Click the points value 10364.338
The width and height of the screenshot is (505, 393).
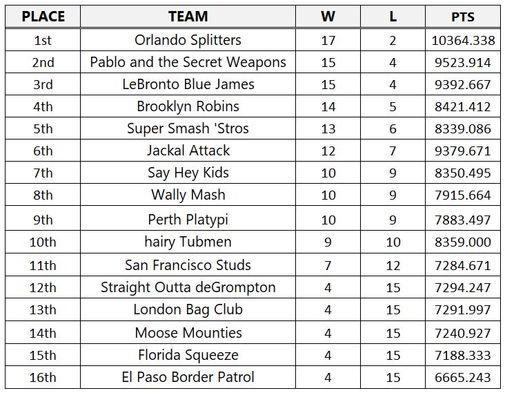pyautogui.click(x=463, y=40)
